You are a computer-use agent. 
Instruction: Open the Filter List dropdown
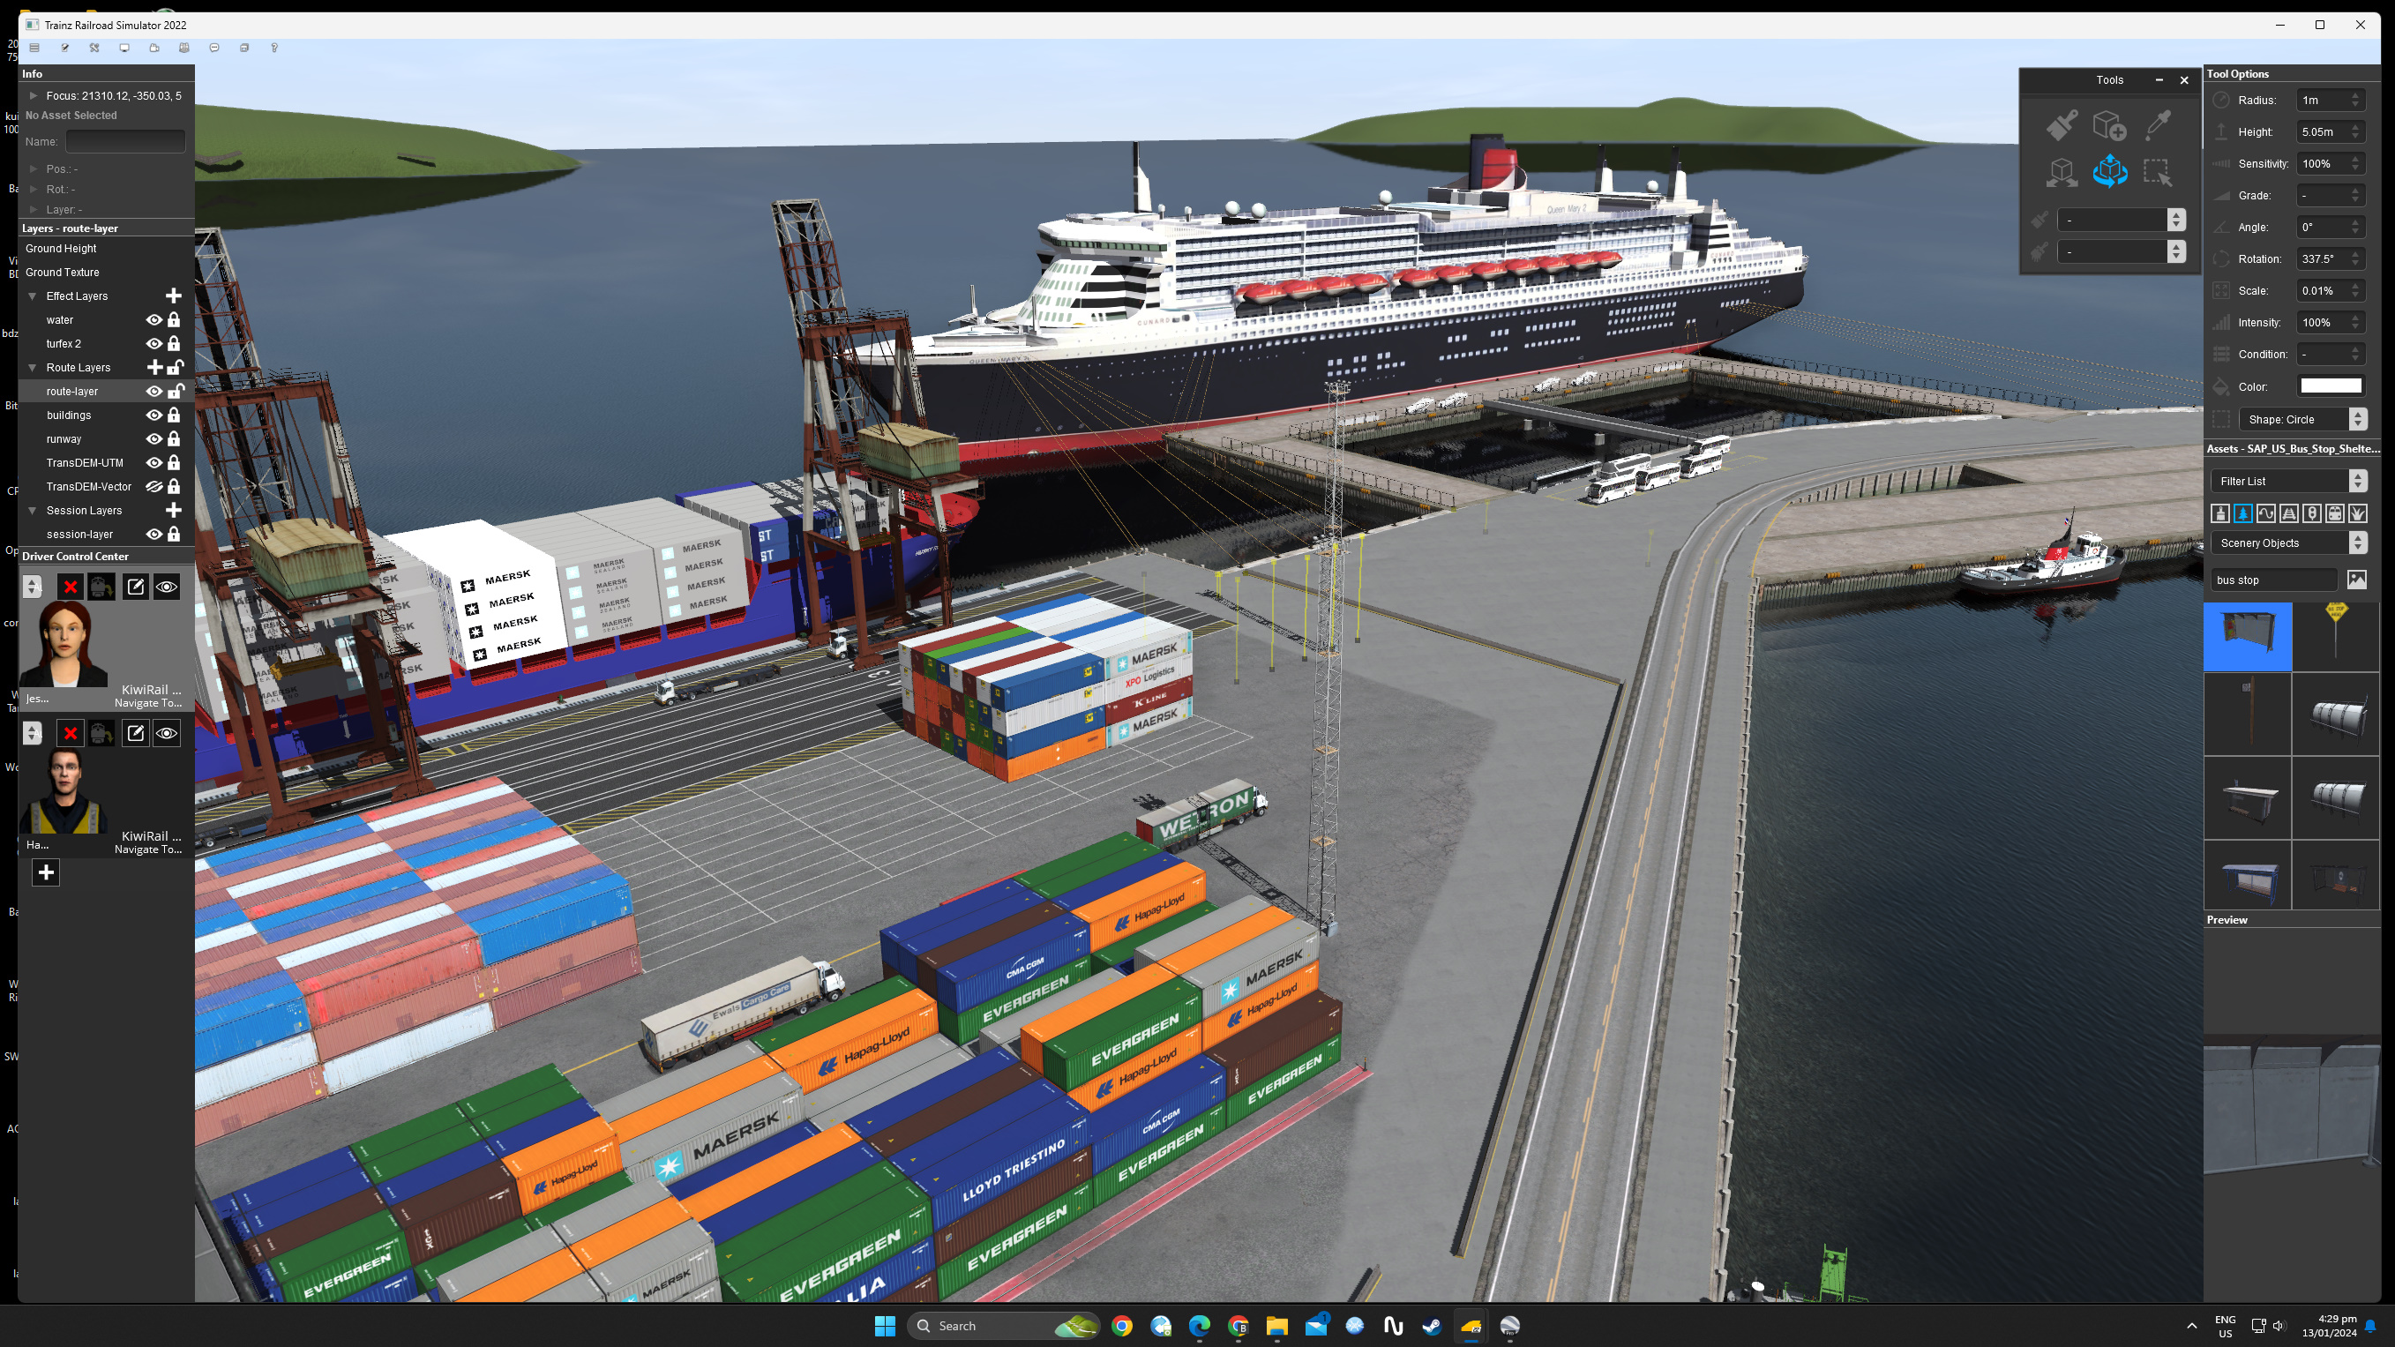coord(2288,481)
